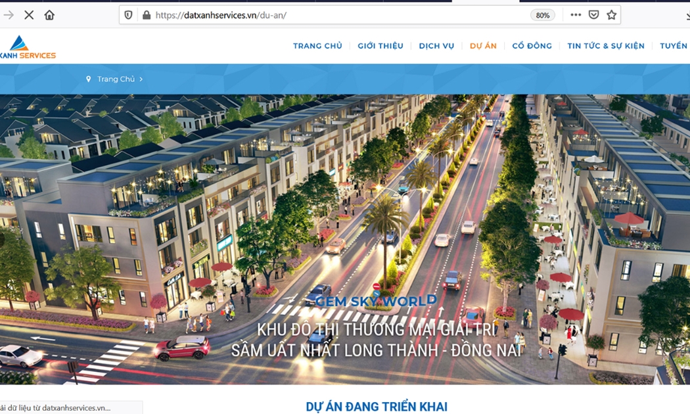
Task: Click the breadcrumb chevron arrow
Action: [x=141, y=80]
